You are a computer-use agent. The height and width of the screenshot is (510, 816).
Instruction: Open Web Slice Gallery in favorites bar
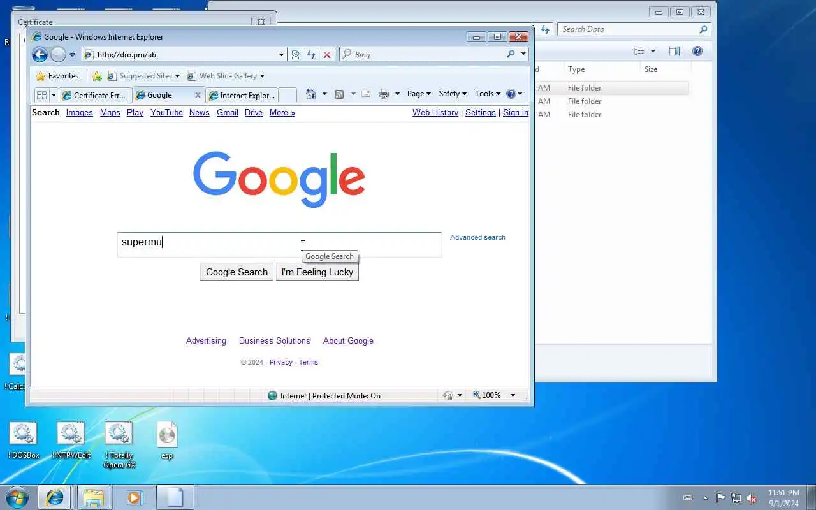pyautogui.click(x=226, y=76)
